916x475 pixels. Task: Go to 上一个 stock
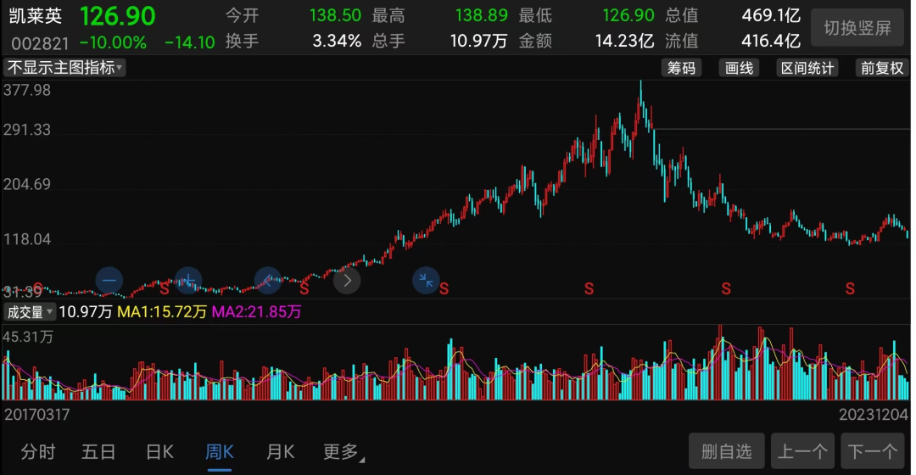(x=802, y=451)
